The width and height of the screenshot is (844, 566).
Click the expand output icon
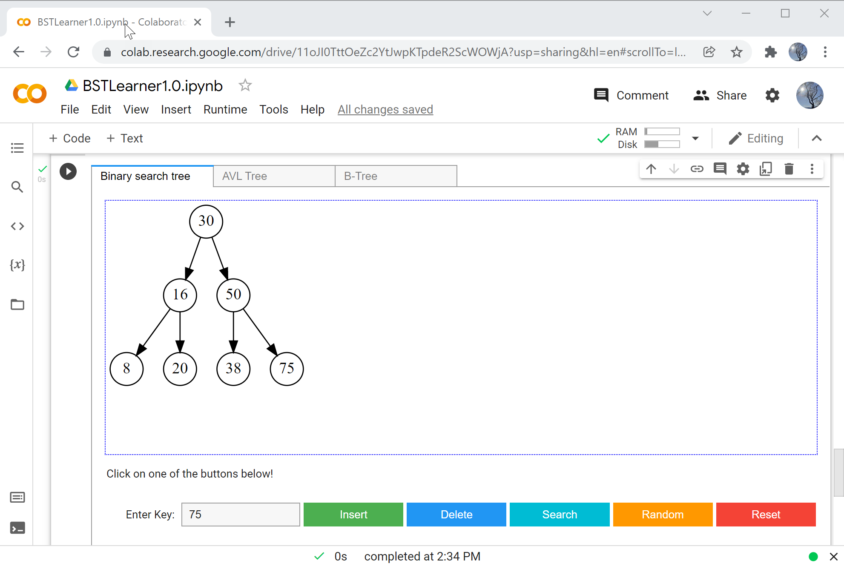pos(766,169)
